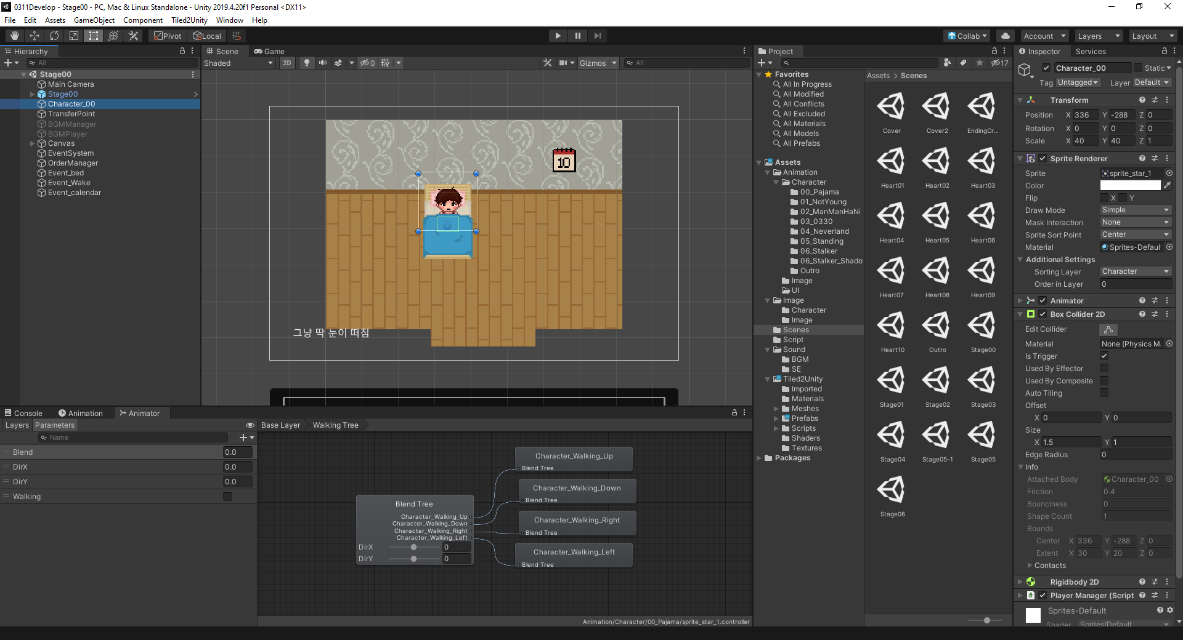Open the Draw Mode dropdown
The image size is (1183, 640).
pyautogui.click(x=1135, y=210)
